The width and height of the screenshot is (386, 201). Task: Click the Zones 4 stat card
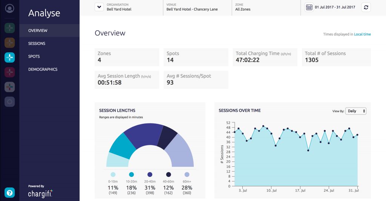coord(127,57)
